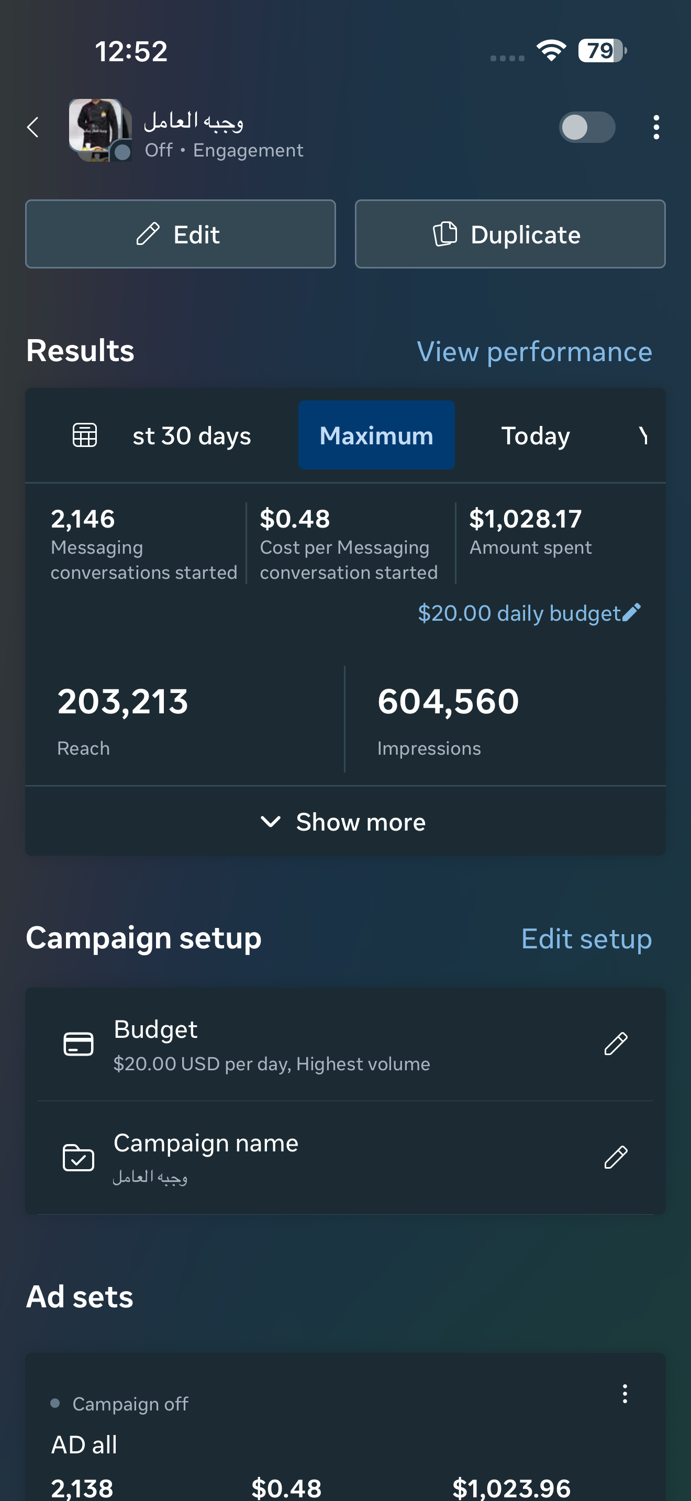The image size is (691, 1501).
Task: Select the Last 30 days tab
Action: (192, 435)
